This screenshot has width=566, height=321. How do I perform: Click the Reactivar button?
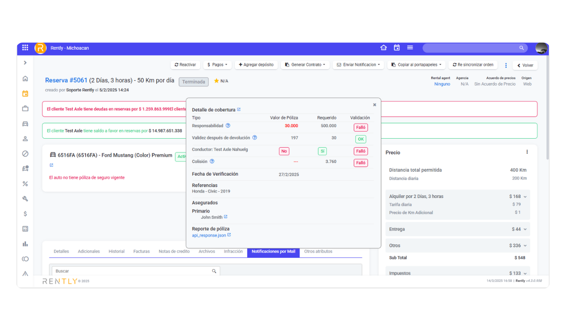[x=185, y=65]
